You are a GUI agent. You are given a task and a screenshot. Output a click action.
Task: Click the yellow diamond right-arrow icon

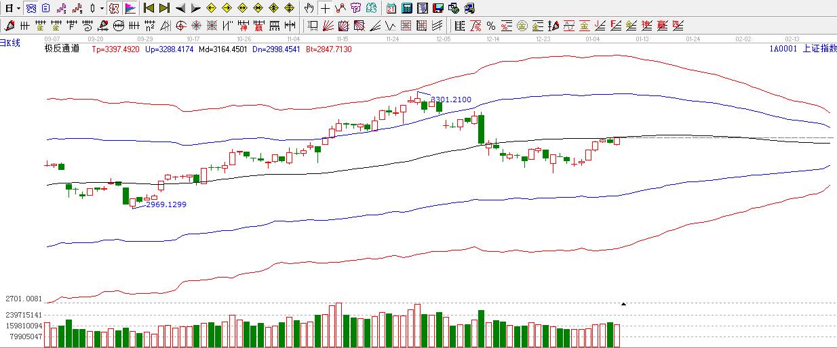pos(227,8)
